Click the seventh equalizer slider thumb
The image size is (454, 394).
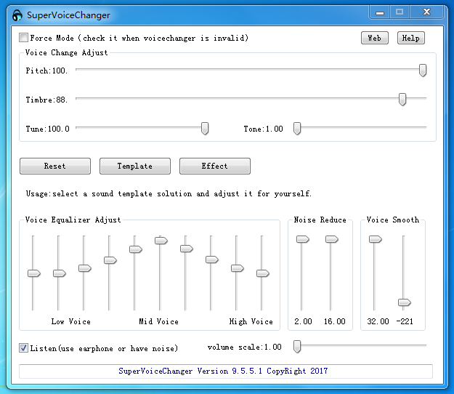tap(187, 249)
